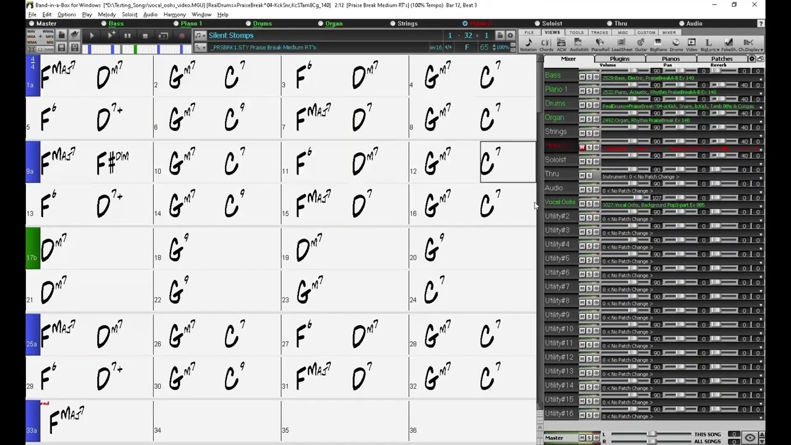Click the WAV/MP3 audio render button
This screenshot has height=445, width=791.
point(40,36)
